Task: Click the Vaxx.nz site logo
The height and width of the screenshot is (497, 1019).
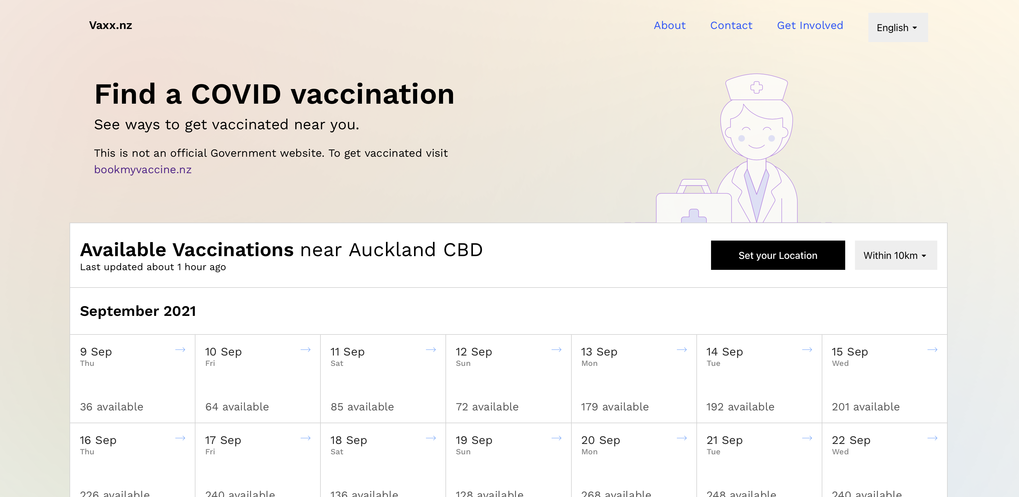Action: tap(110, 25)
